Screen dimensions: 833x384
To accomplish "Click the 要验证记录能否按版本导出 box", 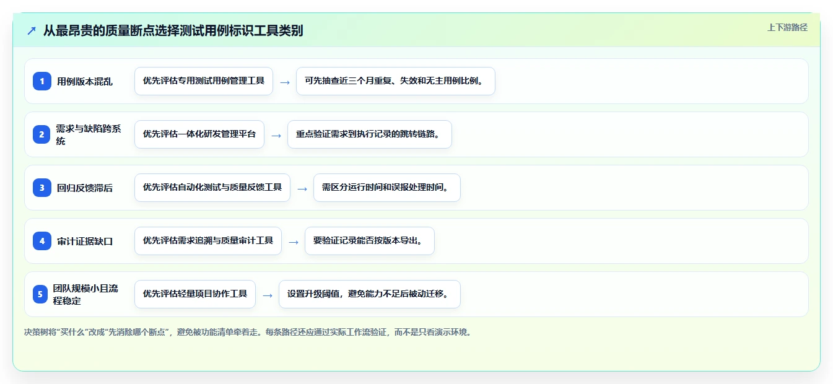I will [370, 241].
